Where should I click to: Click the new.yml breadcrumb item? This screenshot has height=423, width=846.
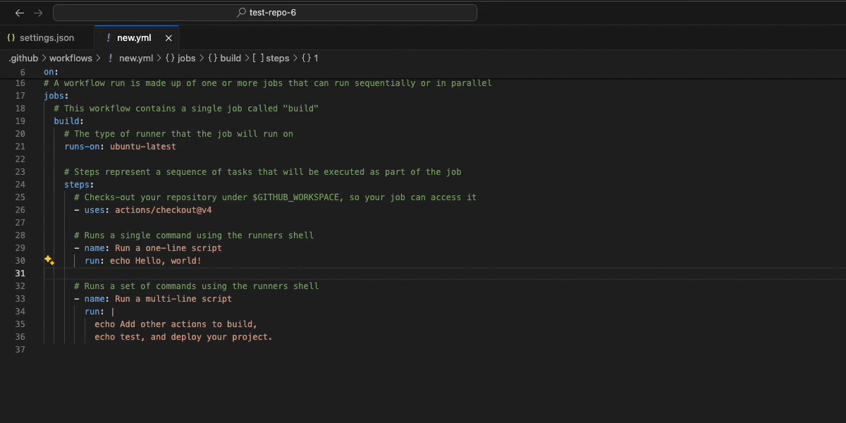(x=135, y=59)
